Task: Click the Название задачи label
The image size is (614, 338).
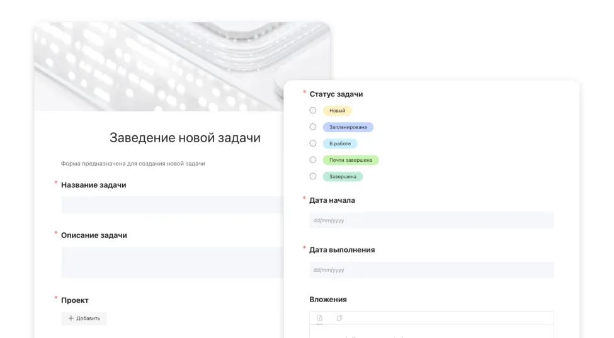Action: click(94, 185)
